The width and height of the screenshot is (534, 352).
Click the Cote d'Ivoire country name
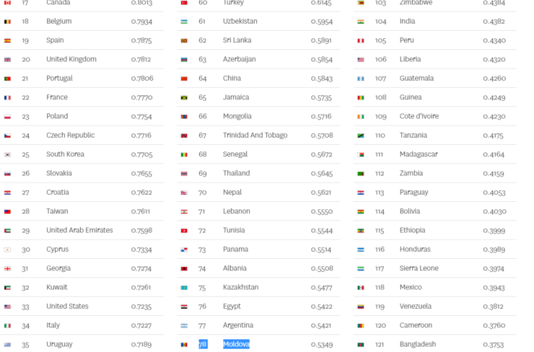click(419, 116)
